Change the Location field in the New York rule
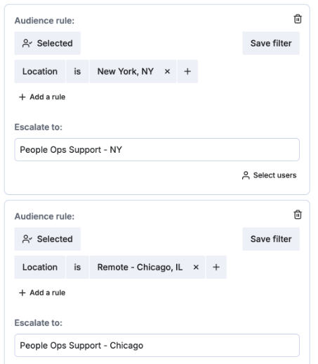Screen dimensions: 318x364 point(40,71)
